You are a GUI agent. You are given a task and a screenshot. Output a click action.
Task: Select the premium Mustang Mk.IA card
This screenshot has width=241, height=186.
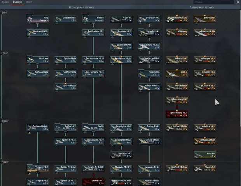click(204, 141)
